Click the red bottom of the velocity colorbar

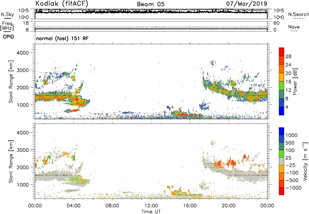[x=282, y=191]
